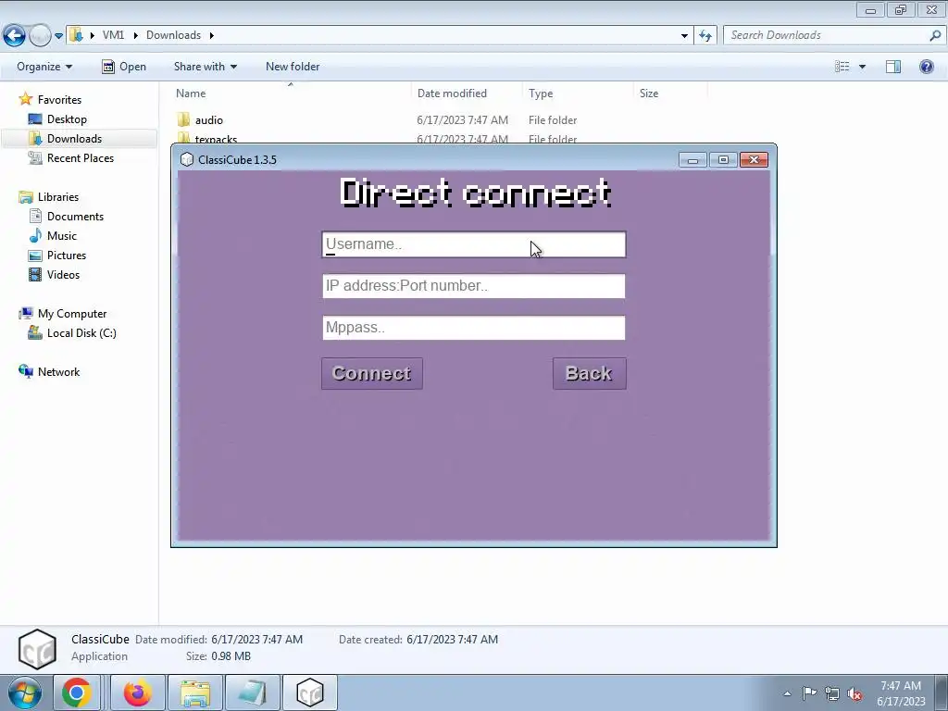Open Explorer help icon
Image resolution: width=948 pixels, height=711 pixels.
[926, 67]
